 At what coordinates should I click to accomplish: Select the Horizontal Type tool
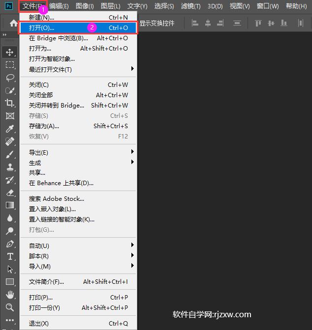(x=10, y=256)
